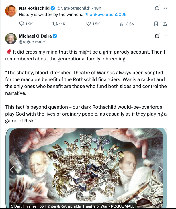
Task: Go to previous image with left arrow
Action: coord(12,170)
